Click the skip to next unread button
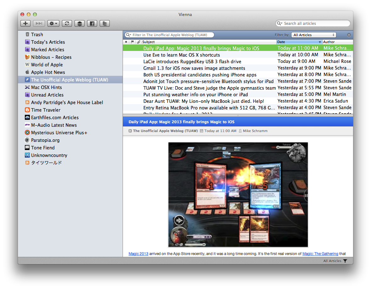Screen dimensions: 371x289 pos(39,24)
